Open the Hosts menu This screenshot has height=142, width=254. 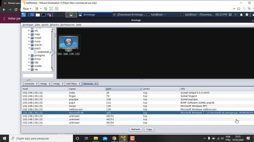45,25
